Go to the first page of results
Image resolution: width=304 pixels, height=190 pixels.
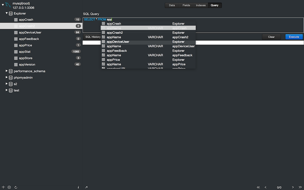tap(258, 187)
